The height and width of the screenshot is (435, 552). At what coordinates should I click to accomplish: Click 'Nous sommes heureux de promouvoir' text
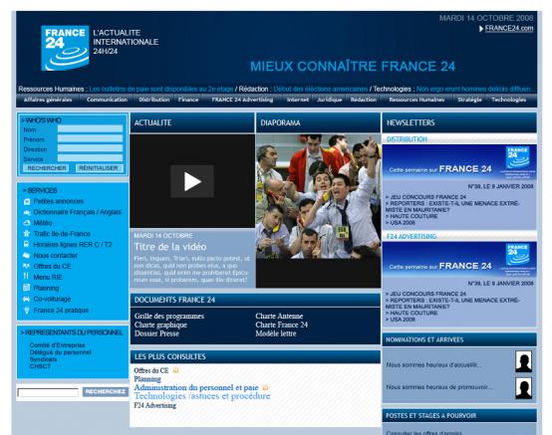439,387
